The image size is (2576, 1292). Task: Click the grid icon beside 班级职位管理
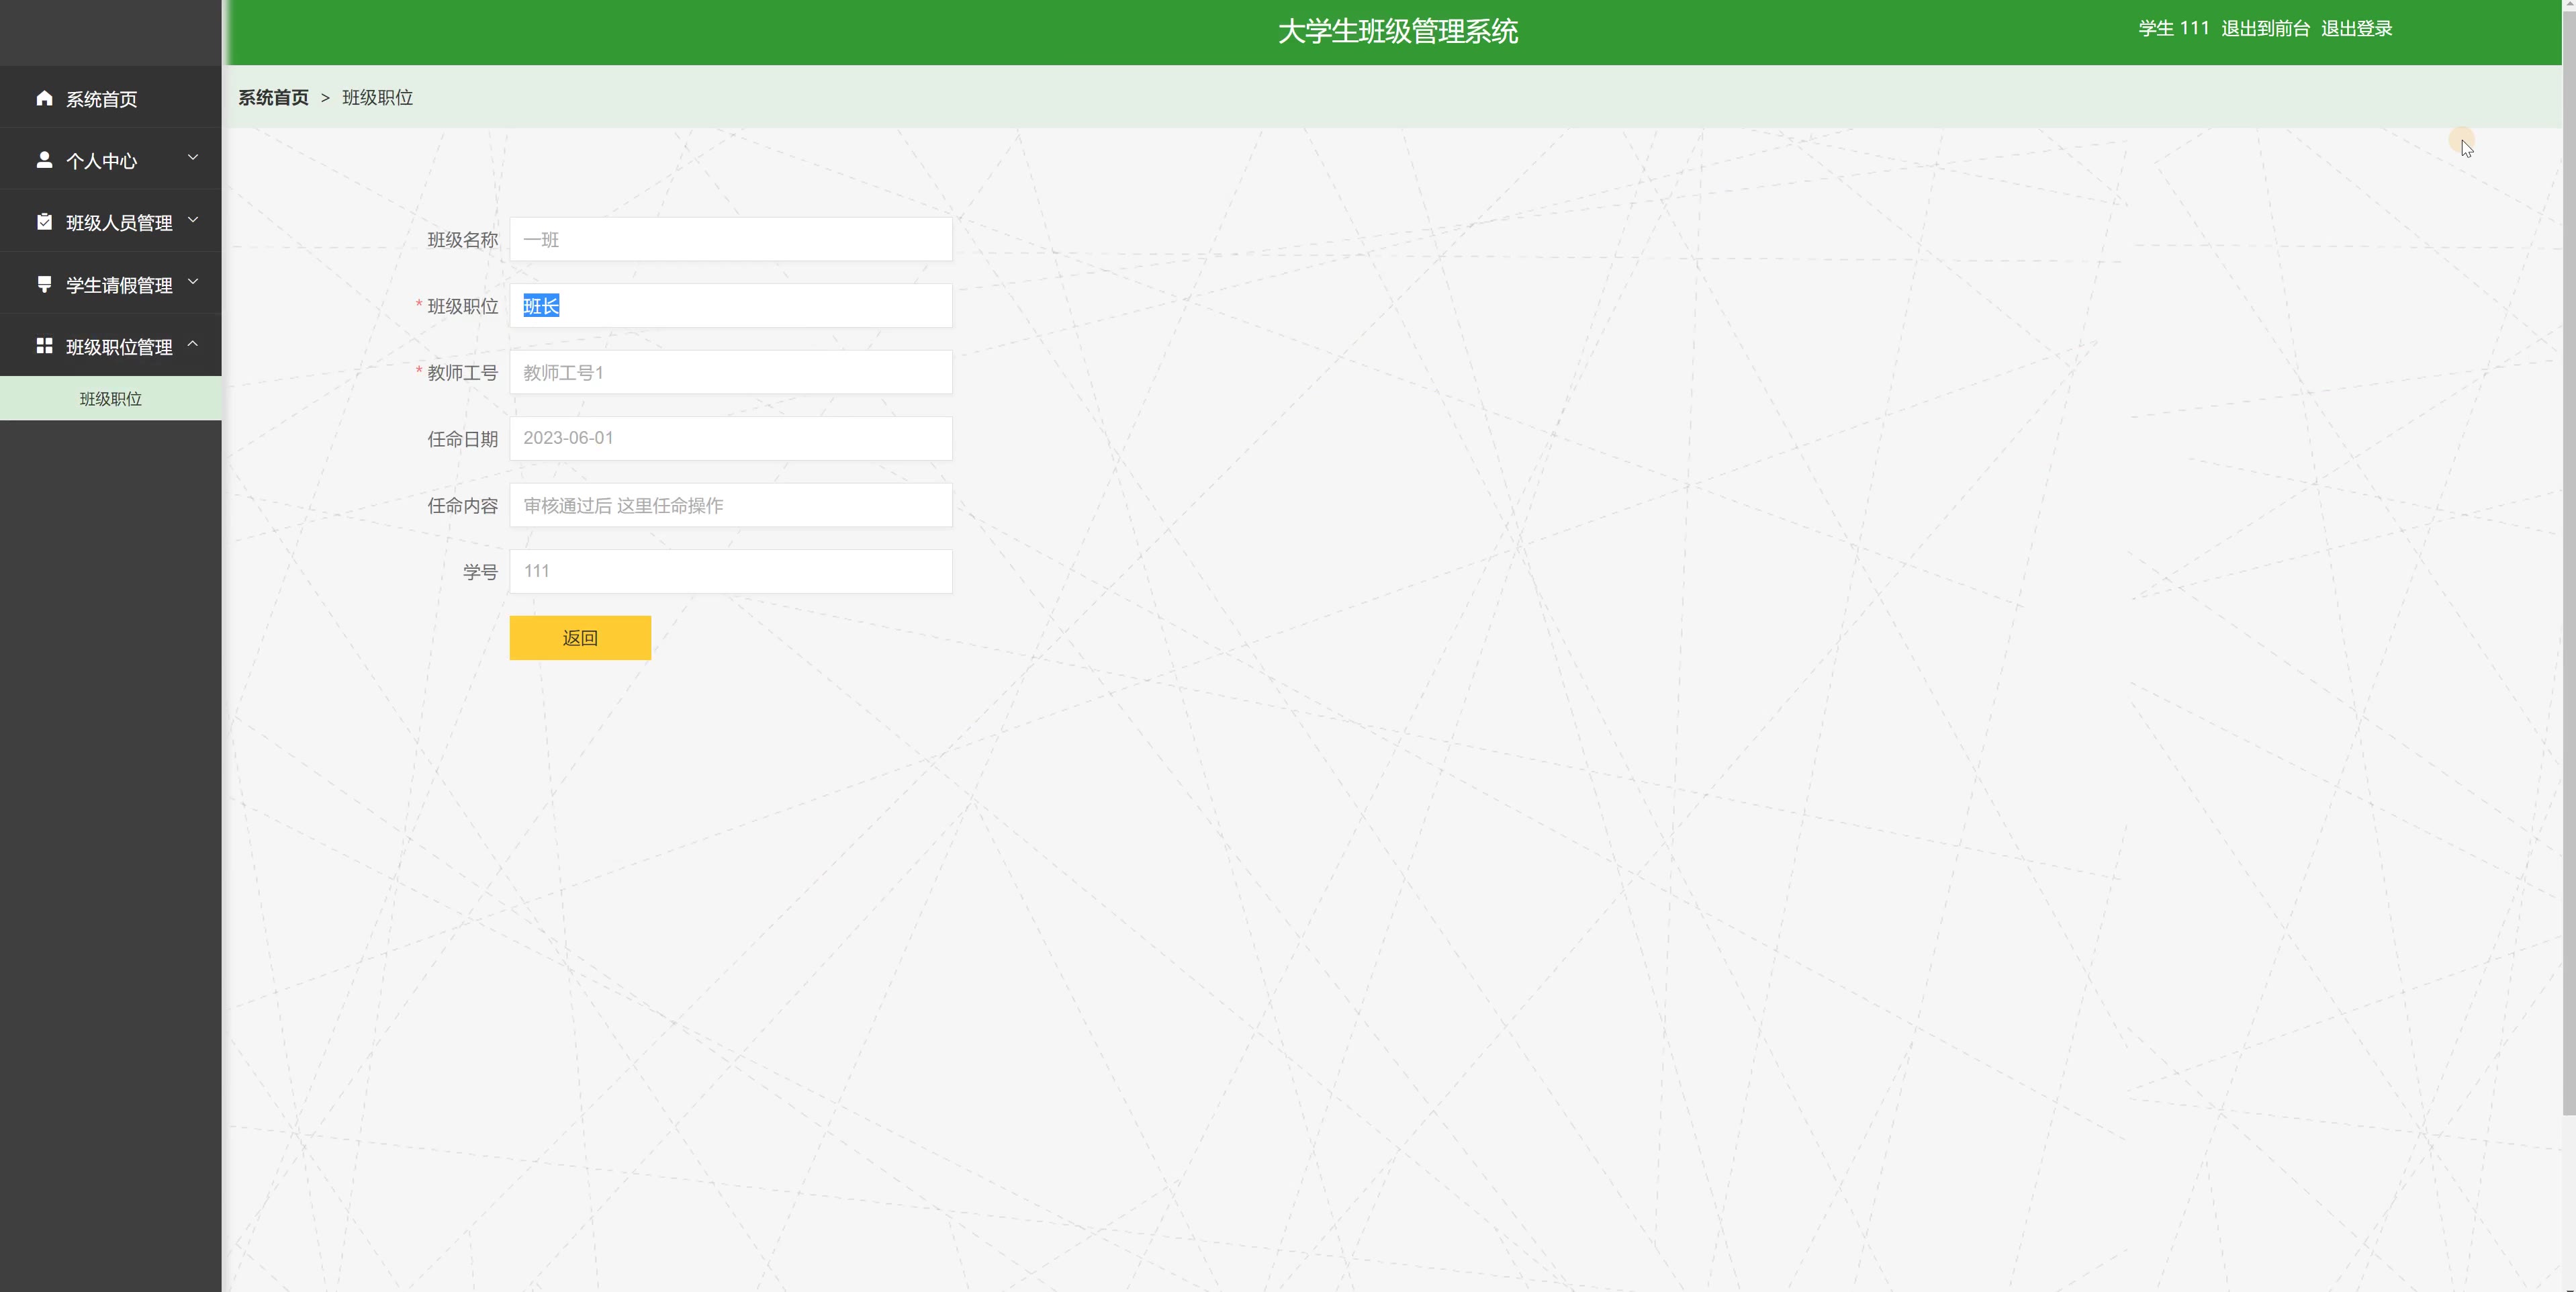[x=44, y=346]
